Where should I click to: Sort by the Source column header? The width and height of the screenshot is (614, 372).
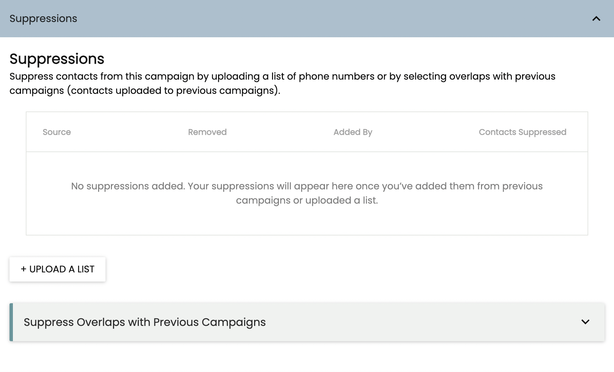57,132
